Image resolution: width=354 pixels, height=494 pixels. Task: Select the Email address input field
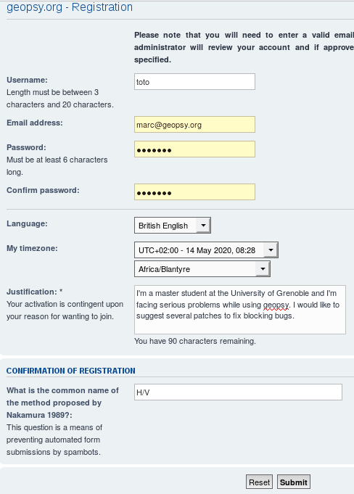click(x=194, y=125)
